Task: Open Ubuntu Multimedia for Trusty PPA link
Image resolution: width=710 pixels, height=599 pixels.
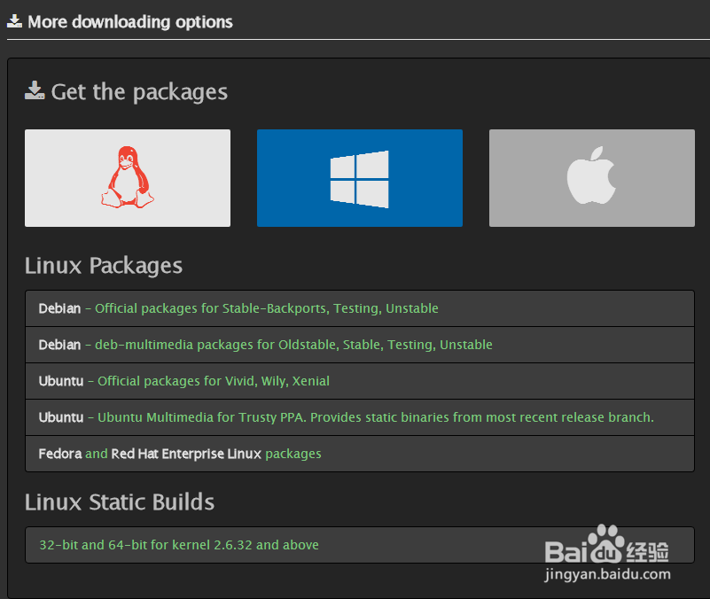Action: [360, 417]
